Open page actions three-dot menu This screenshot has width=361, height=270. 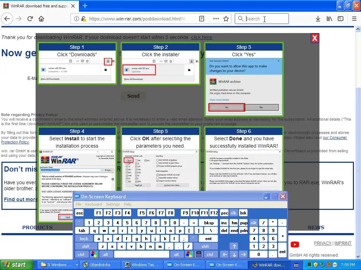pos(216,19)
